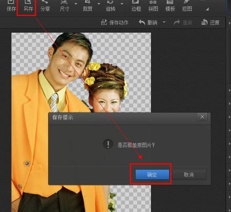Click the 另存 (Save As) toolbar icon
Image resolution: width=231 pixels, height=212 pixels.
click(28, 6)
